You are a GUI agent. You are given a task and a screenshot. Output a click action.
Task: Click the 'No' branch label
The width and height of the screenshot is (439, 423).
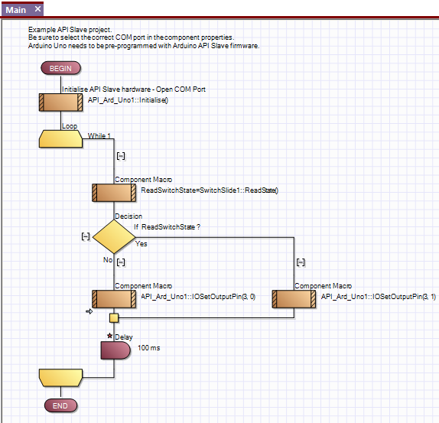(108, 260)
